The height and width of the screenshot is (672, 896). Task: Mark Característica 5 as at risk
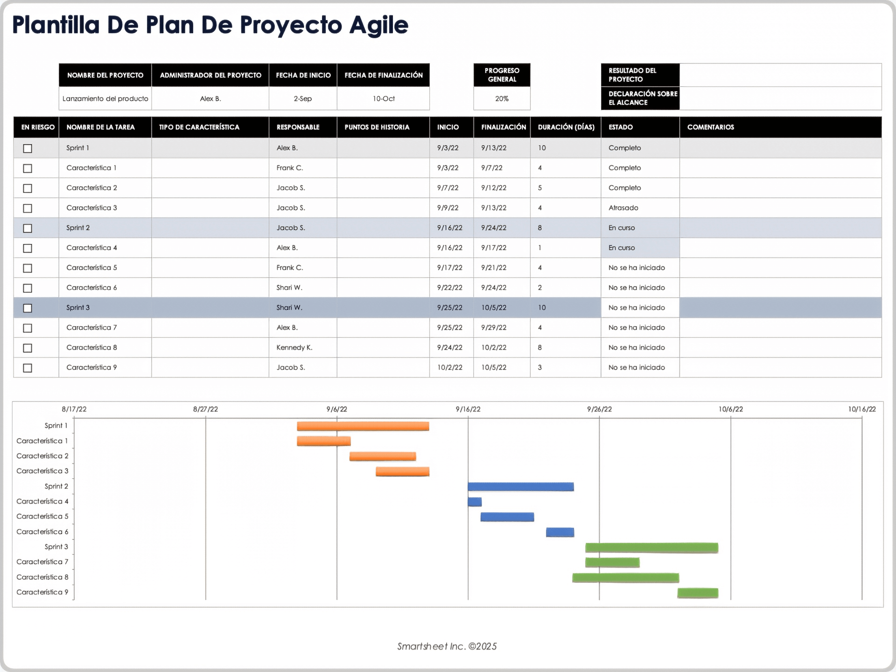(x=28, y=268)
